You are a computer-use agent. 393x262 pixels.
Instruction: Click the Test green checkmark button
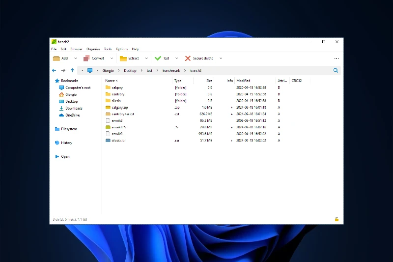pyautogui.click(x=162, y=58)
